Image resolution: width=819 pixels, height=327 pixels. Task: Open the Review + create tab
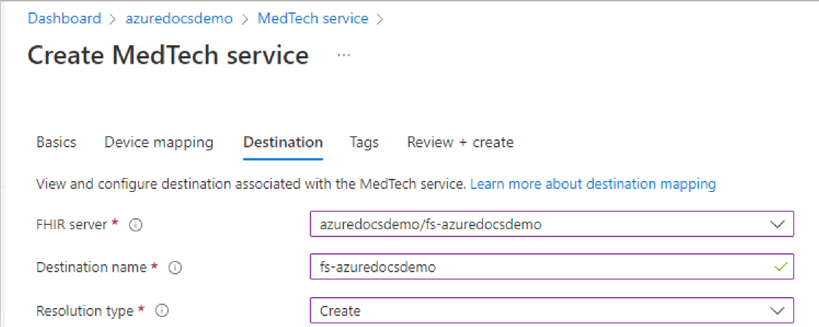point(460,142)
